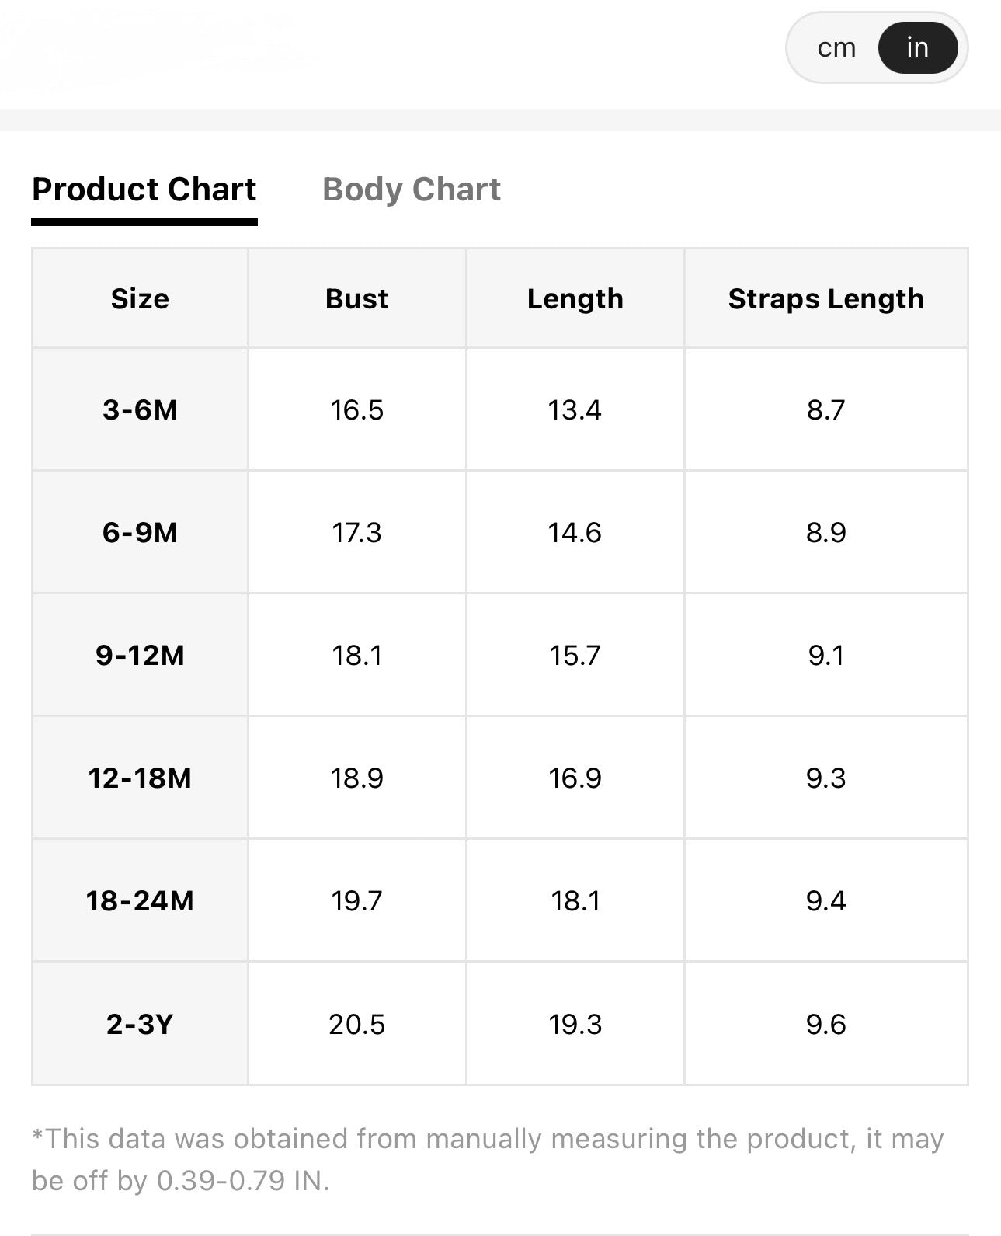1001x1236 pixels.
Task: Click the 16.5 bust value cell
Action: 357,409
